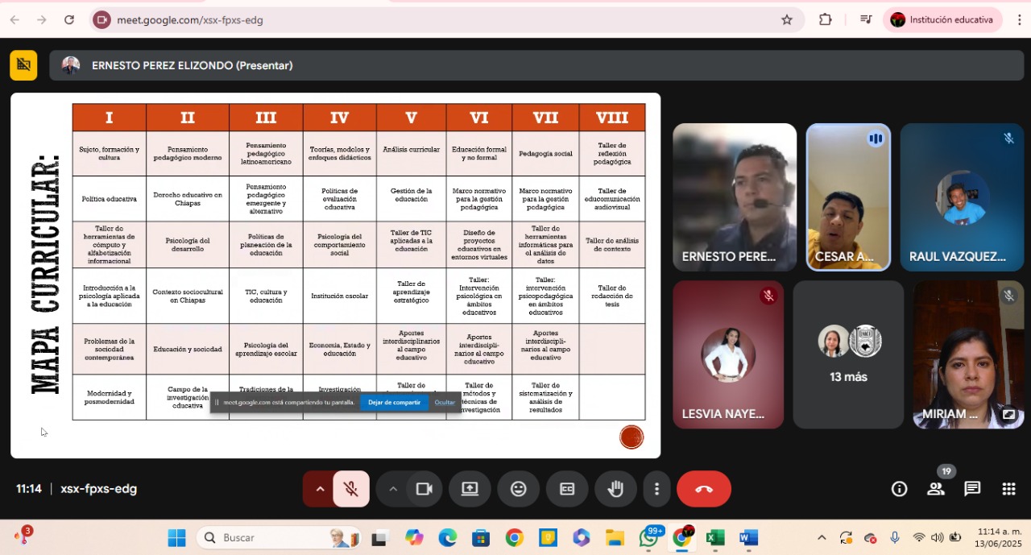This screenshot has height=555, width=1031.
Task: Reload the Google Meet page
Action: pos(69,20)
